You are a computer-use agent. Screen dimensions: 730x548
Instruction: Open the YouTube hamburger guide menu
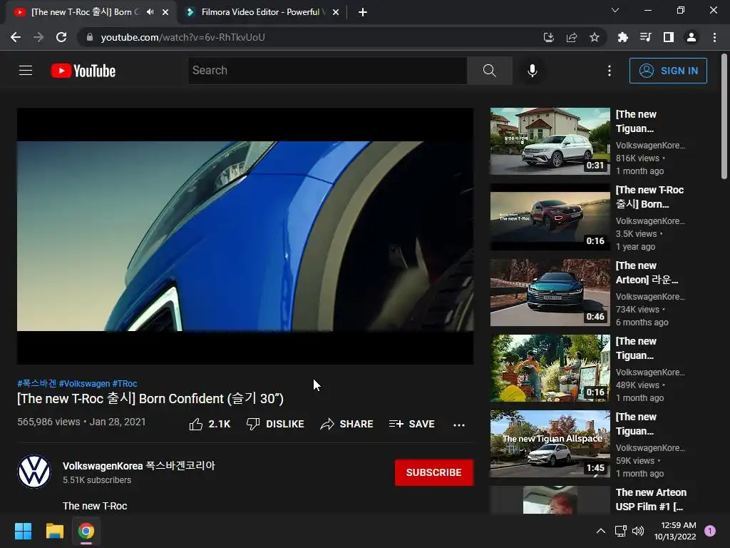click(x=26, y=71)
